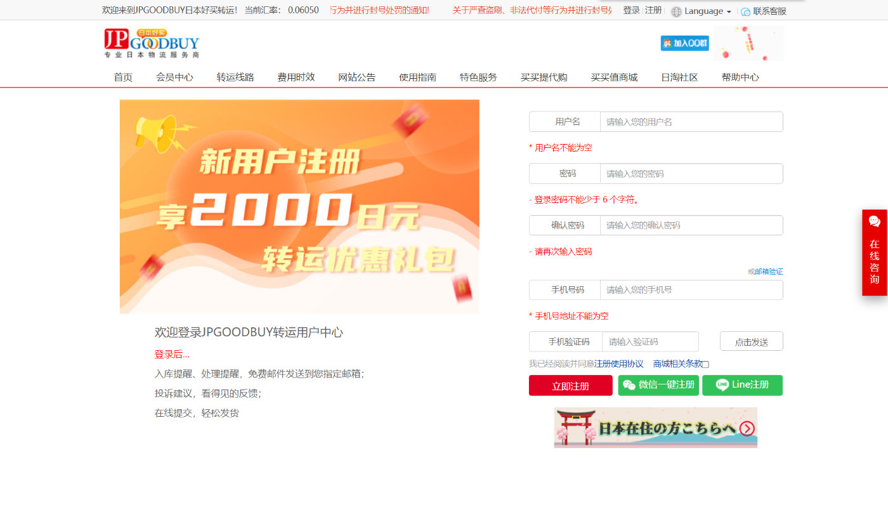Click the red 立即注册 button

[x=571, y=386]
